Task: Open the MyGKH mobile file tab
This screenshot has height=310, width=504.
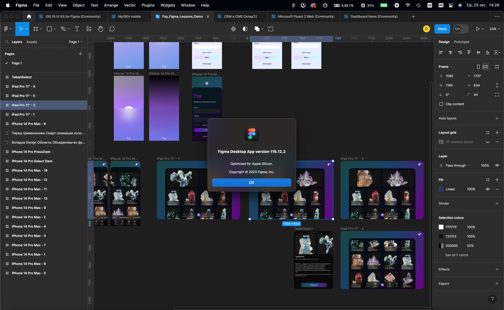Action: [129, 17]
